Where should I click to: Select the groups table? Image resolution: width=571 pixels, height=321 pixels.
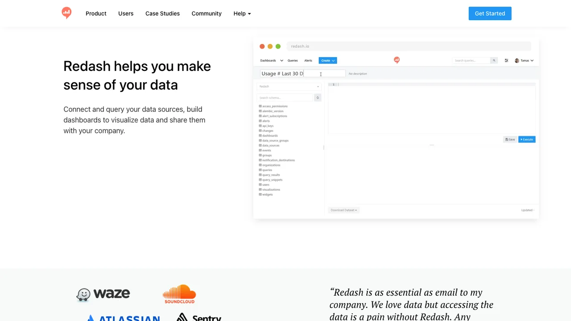(267, 155)
